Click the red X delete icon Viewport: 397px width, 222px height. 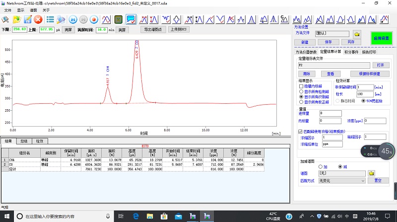tap(38, 19)
